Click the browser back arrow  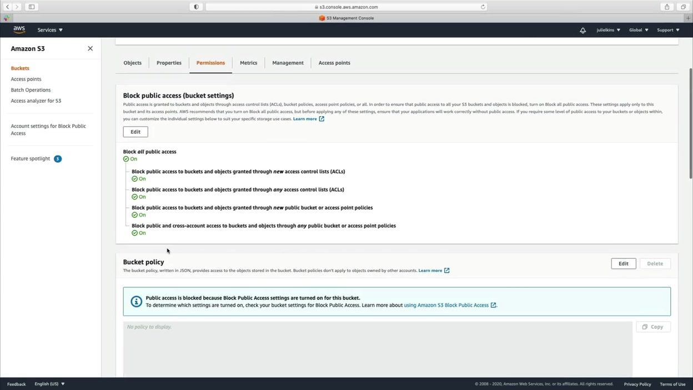pos(8,7)
